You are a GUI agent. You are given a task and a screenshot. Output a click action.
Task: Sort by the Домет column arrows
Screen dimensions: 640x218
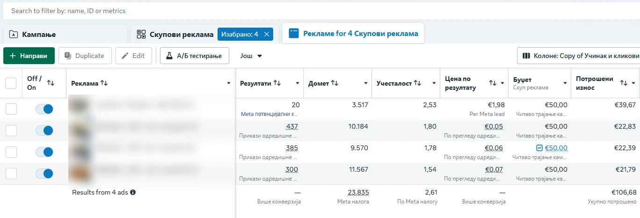point(335,83)
